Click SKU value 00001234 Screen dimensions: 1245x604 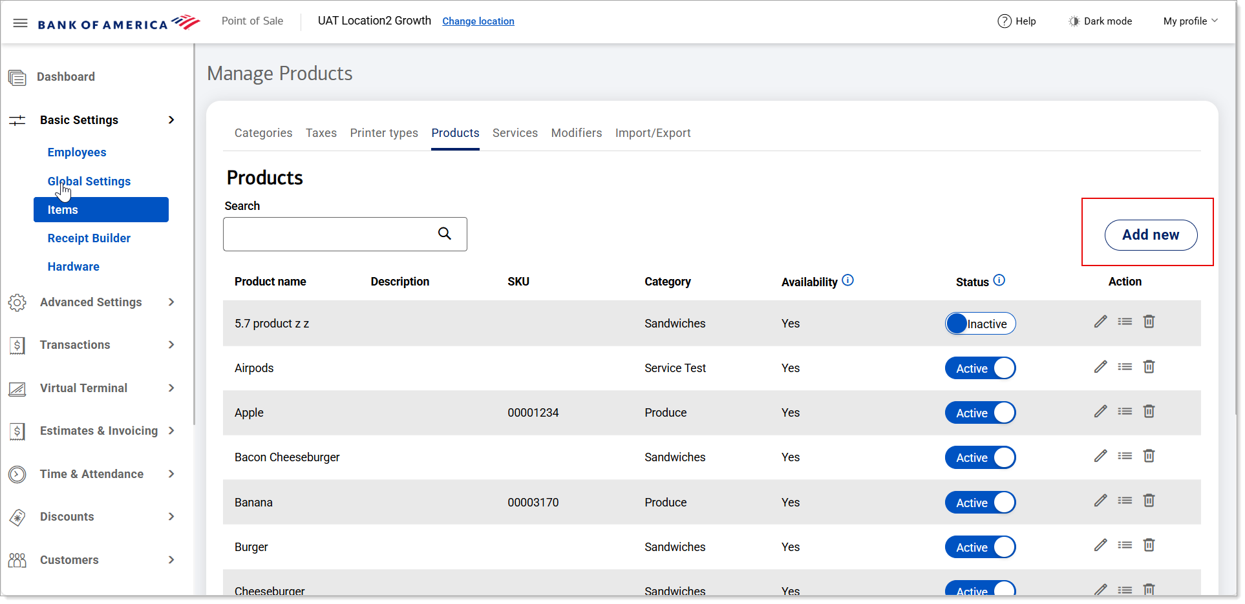click(533, 413)
